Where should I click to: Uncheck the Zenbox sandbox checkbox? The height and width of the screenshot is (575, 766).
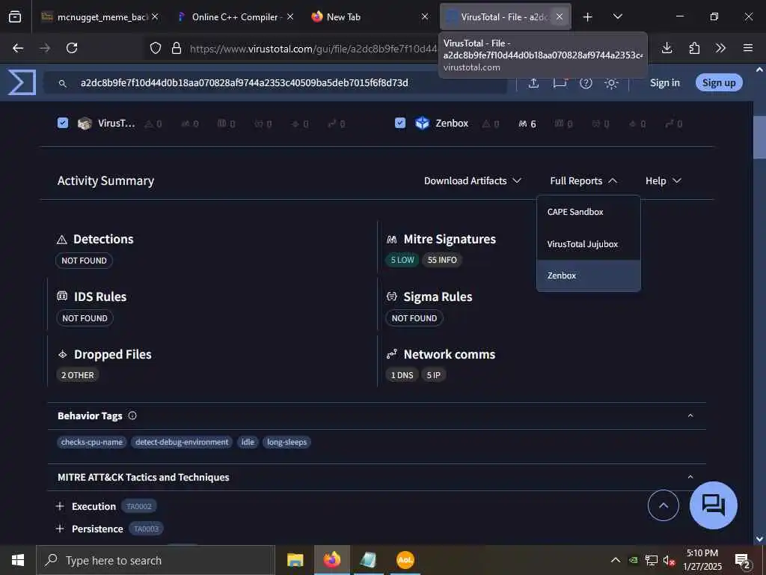[400, 123]
